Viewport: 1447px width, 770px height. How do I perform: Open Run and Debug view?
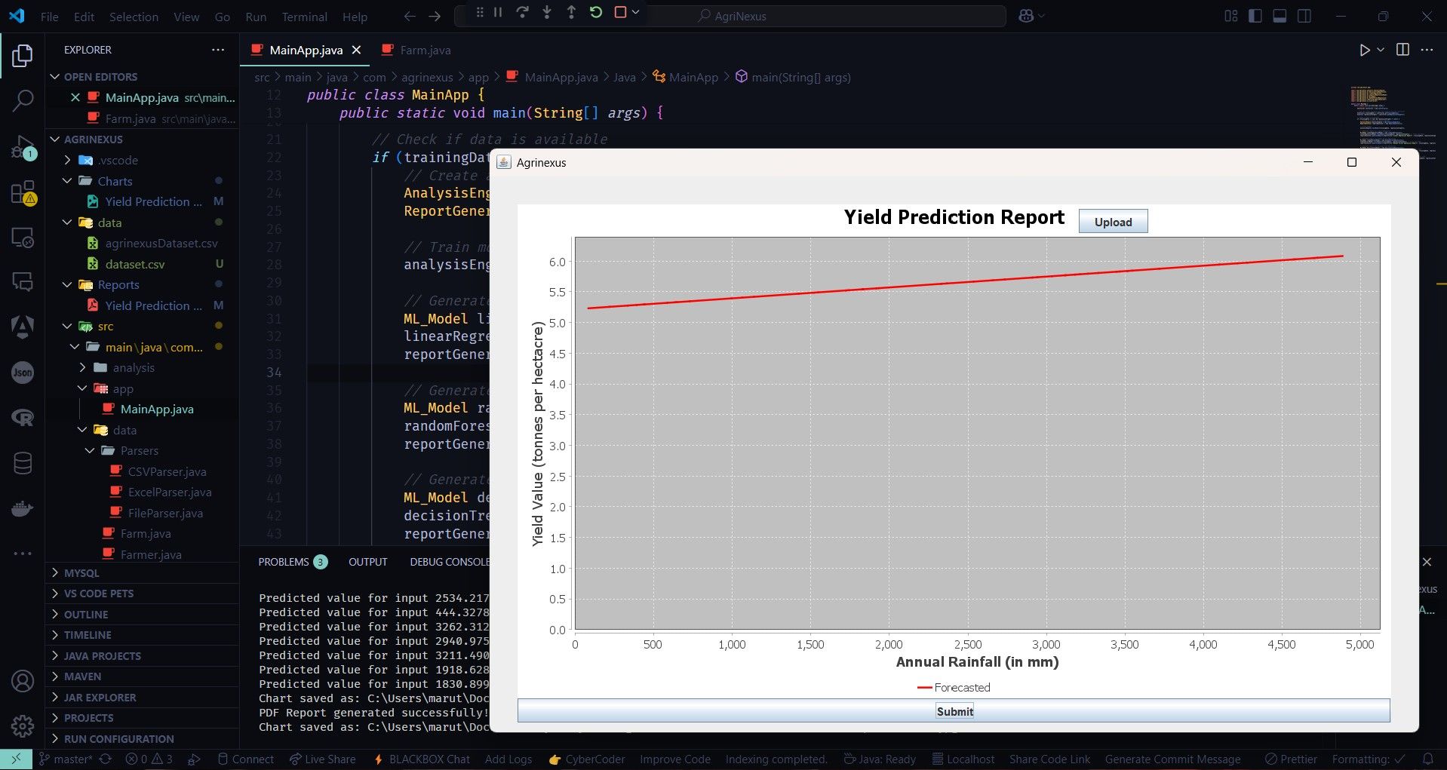(23, 147)
